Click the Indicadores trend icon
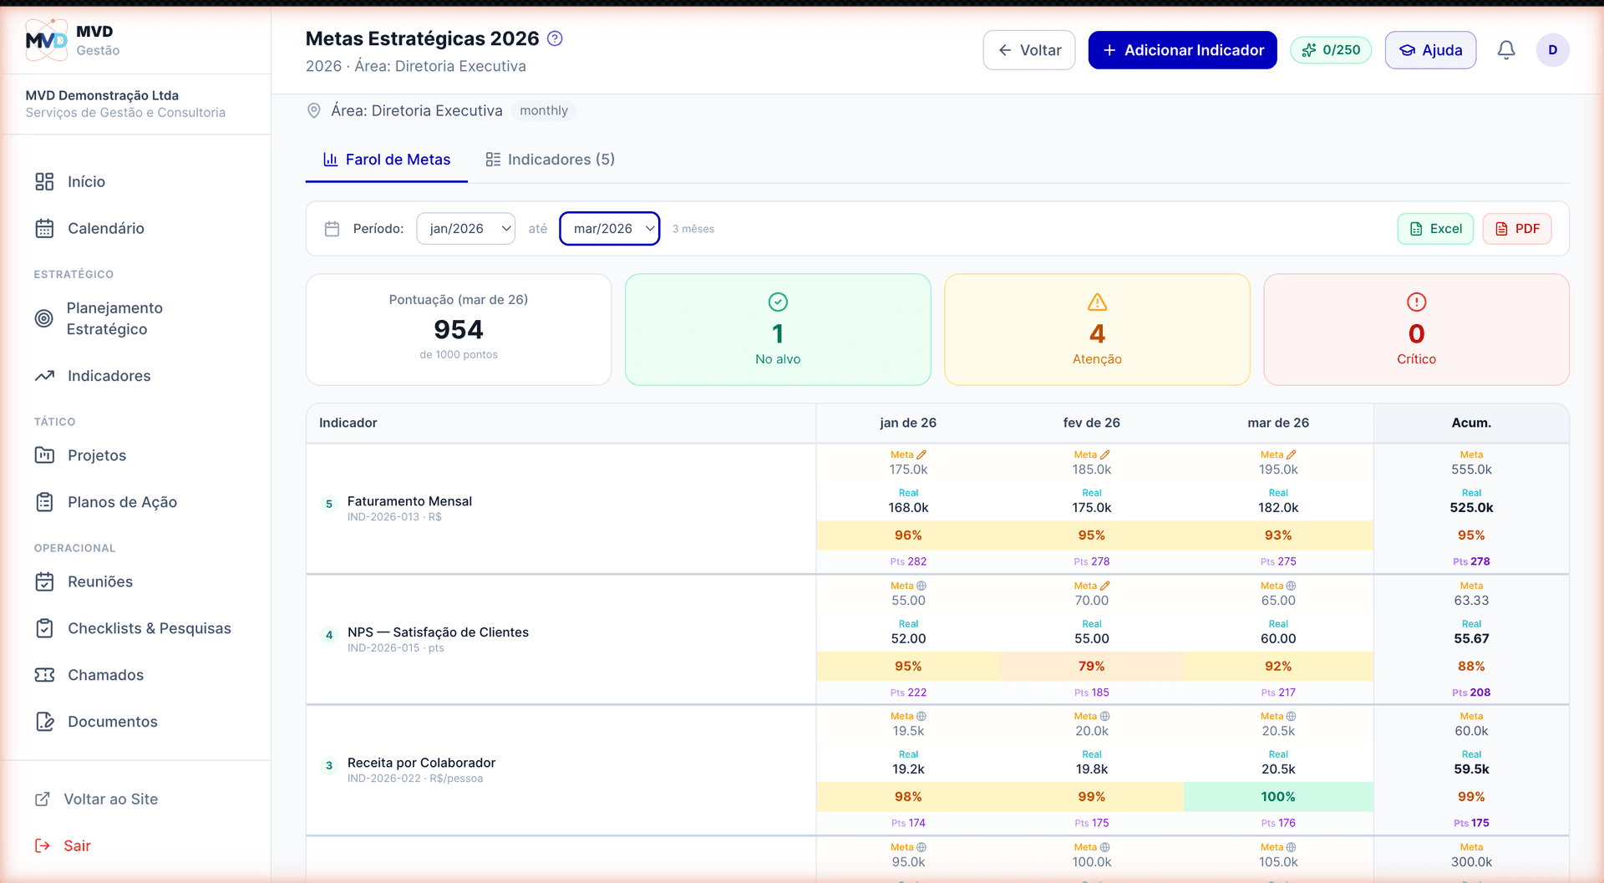 tap(44, 376)
